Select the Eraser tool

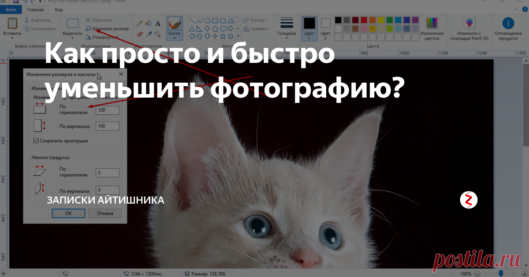[x=139, y=34]
